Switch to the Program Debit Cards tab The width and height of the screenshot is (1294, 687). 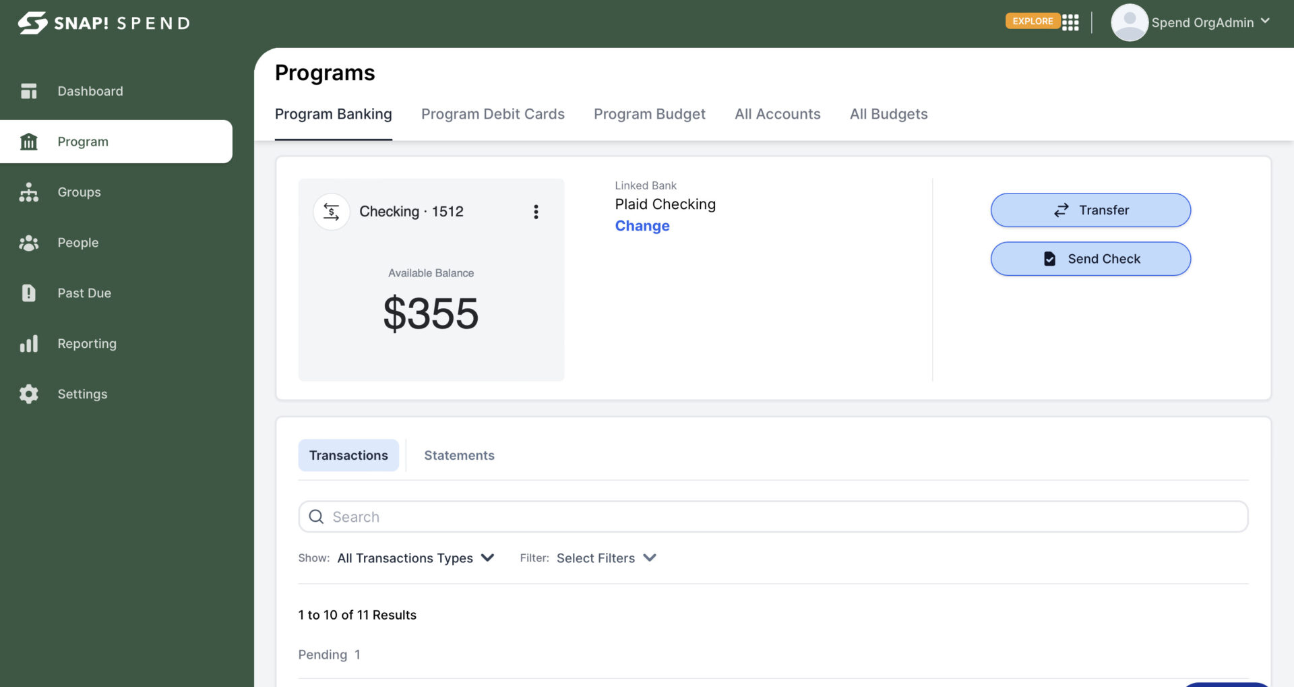(x=493, y=114)
